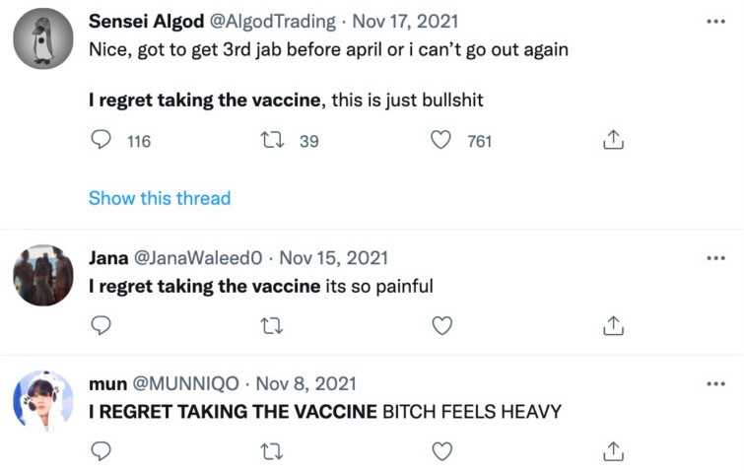Viewport: 744px width, 474px height.
Task: Open Nov 8, 2021 tweet timestamp
Action: click(x=305, y=383)
